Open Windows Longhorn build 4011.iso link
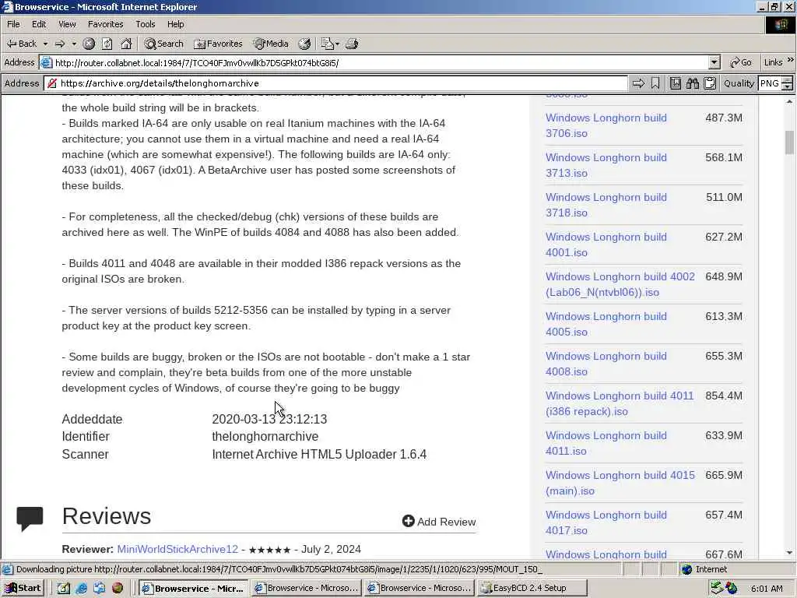The height and width of the screenshot is (598, 797). pyautogui.click(x=606, y=442)
